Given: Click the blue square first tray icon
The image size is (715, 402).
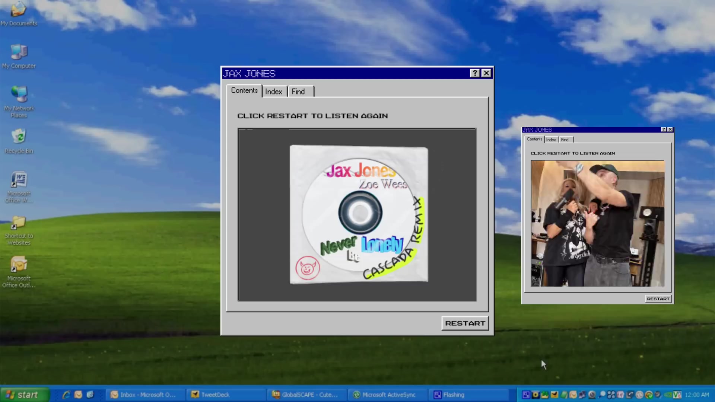Looking at the screenshot, I should pyautogui.click(x=526, y=395).
